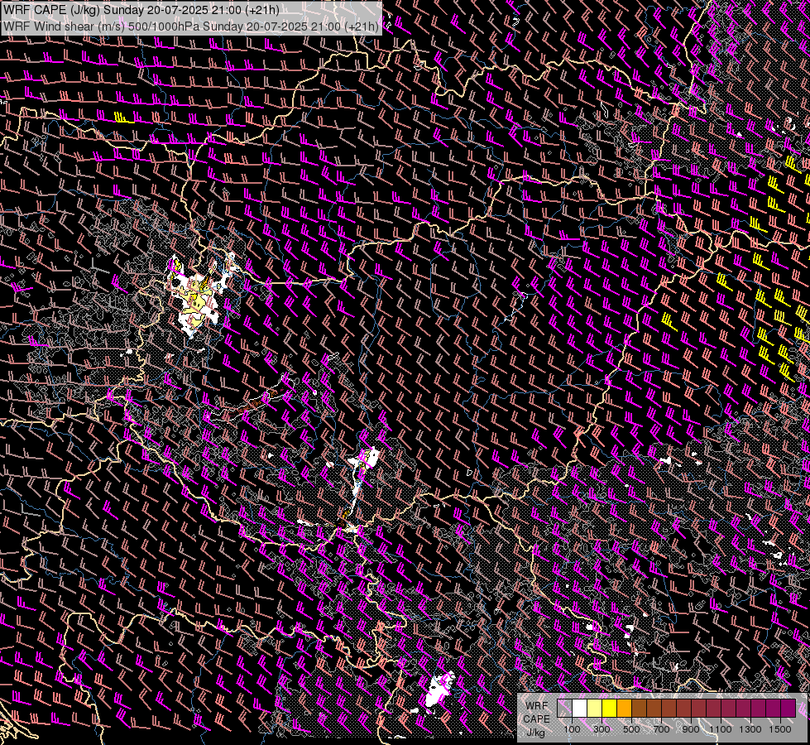The image size is (810, 745).
Task: Click the 1300 legend value
Action: [x=750, y=729]
